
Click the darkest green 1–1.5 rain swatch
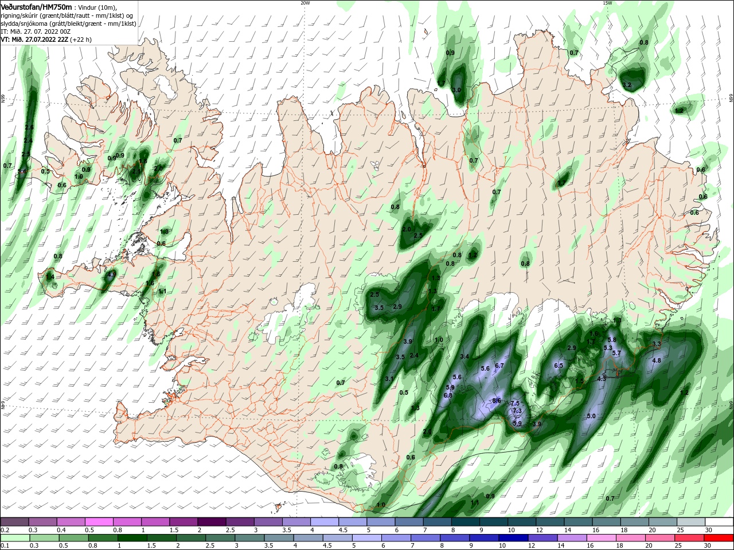[x=132, y=538]
